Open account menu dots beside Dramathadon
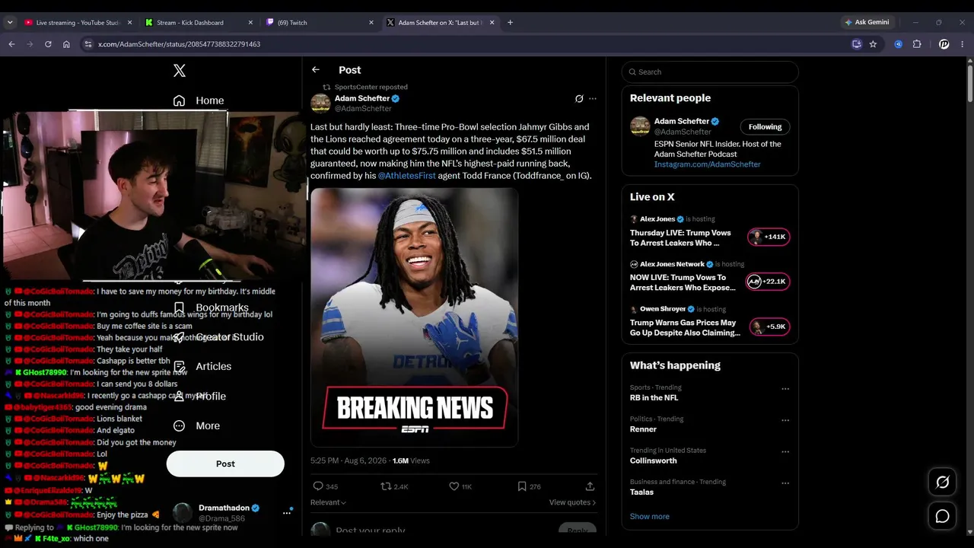The width and height of the screenshot is (974, 548). point(287,513)
